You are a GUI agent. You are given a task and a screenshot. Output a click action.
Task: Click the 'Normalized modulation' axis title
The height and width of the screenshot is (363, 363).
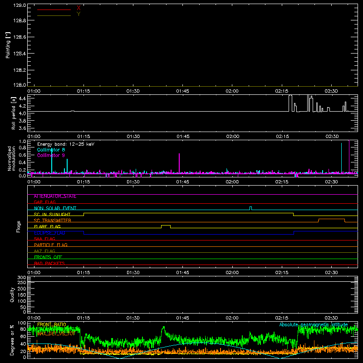[11, 158]
